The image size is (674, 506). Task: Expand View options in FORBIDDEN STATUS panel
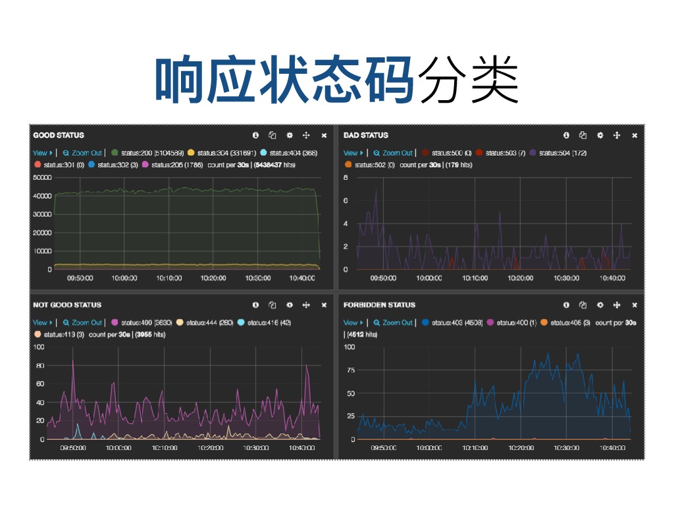(x=353, y=322)
